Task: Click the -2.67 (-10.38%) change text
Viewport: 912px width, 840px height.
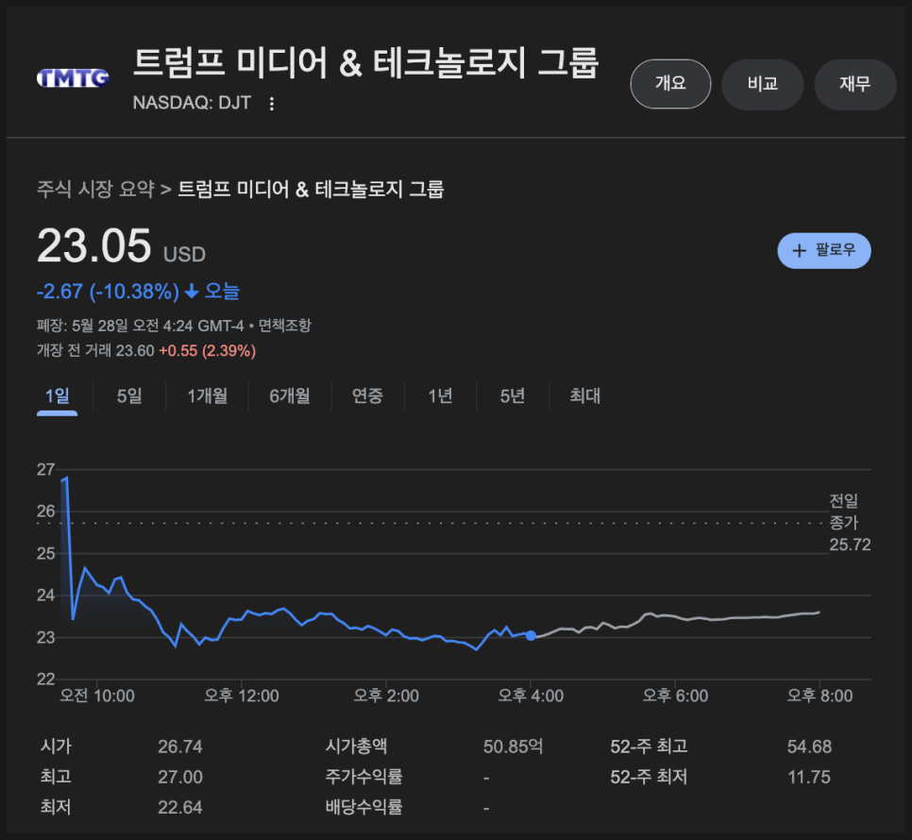Action: [109, 292]
